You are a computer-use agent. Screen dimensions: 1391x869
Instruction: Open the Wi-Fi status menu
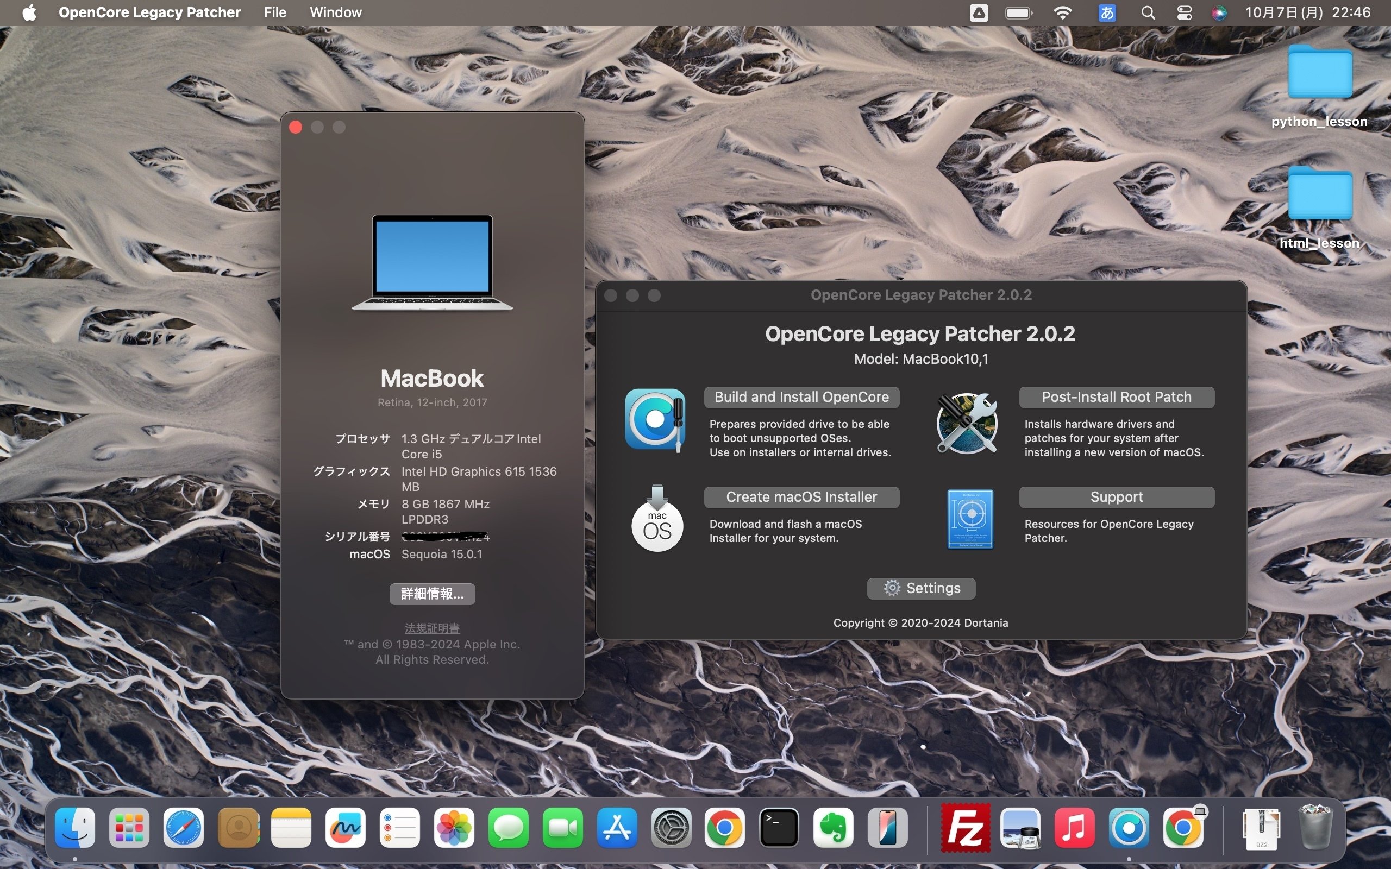coord(1063,12)
